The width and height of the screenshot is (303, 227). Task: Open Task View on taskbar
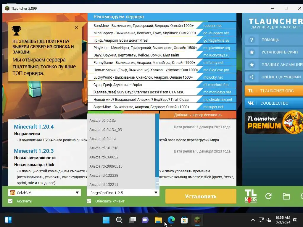[132, 220]
